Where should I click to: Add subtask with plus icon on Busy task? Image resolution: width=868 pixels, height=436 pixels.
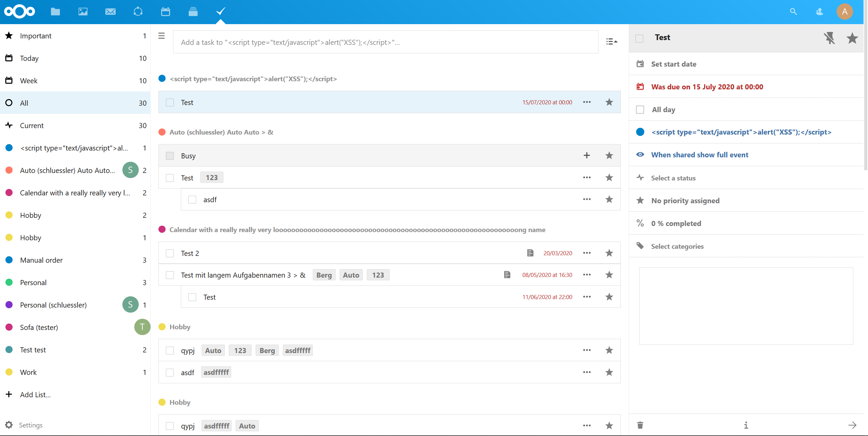586,156
